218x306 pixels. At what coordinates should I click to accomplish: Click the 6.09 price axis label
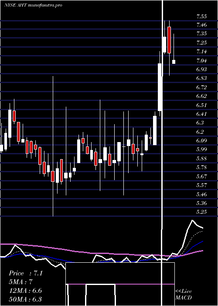(201, 140)
